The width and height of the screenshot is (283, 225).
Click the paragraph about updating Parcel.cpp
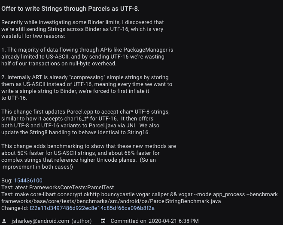85,122
